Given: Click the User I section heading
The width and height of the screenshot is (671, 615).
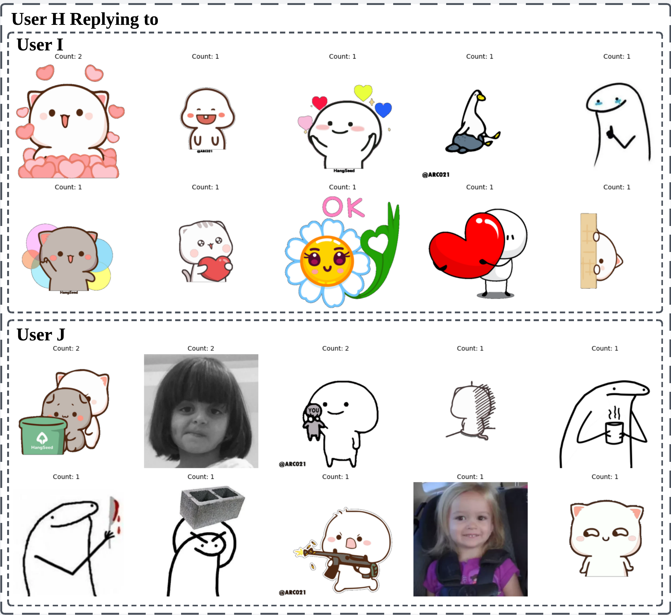Looking at the screenshot, I should [40, 45].
